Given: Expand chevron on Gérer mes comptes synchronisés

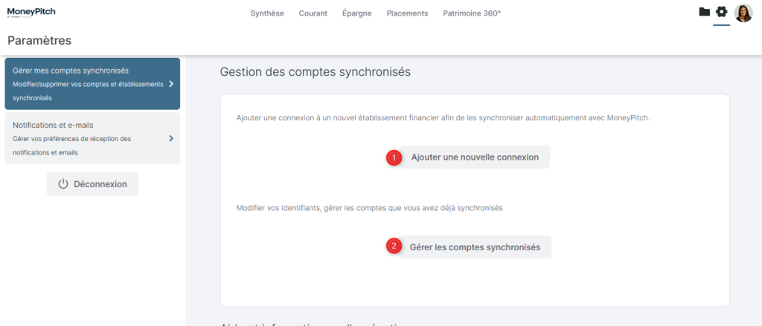Looking at the screenshot, I should point(171,84).
